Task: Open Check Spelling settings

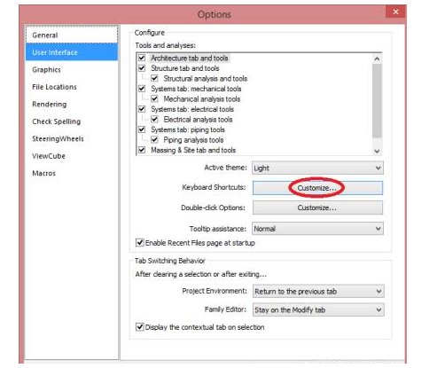Action: tap(72, 121)
